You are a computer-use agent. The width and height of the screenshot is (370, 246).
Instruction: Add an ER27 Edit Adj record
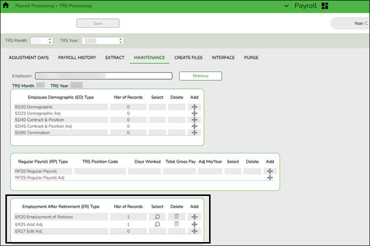click(194, 231)
